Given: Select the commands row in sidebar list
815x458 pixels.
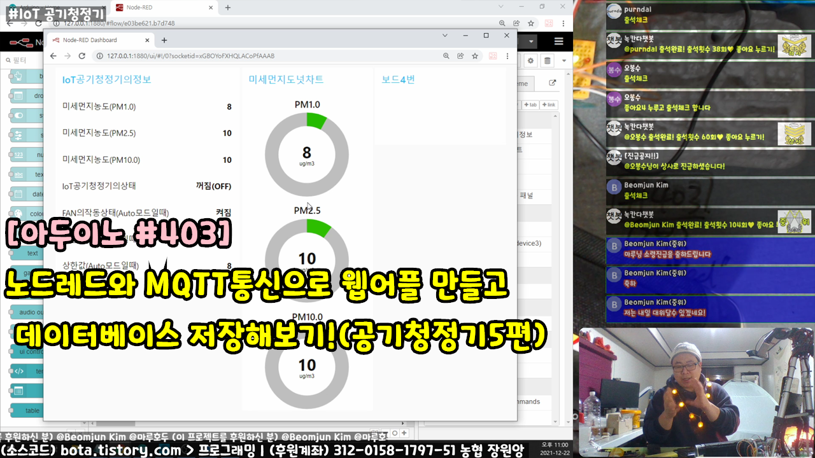Looking at the screenshot, I should tap(534, 401).
